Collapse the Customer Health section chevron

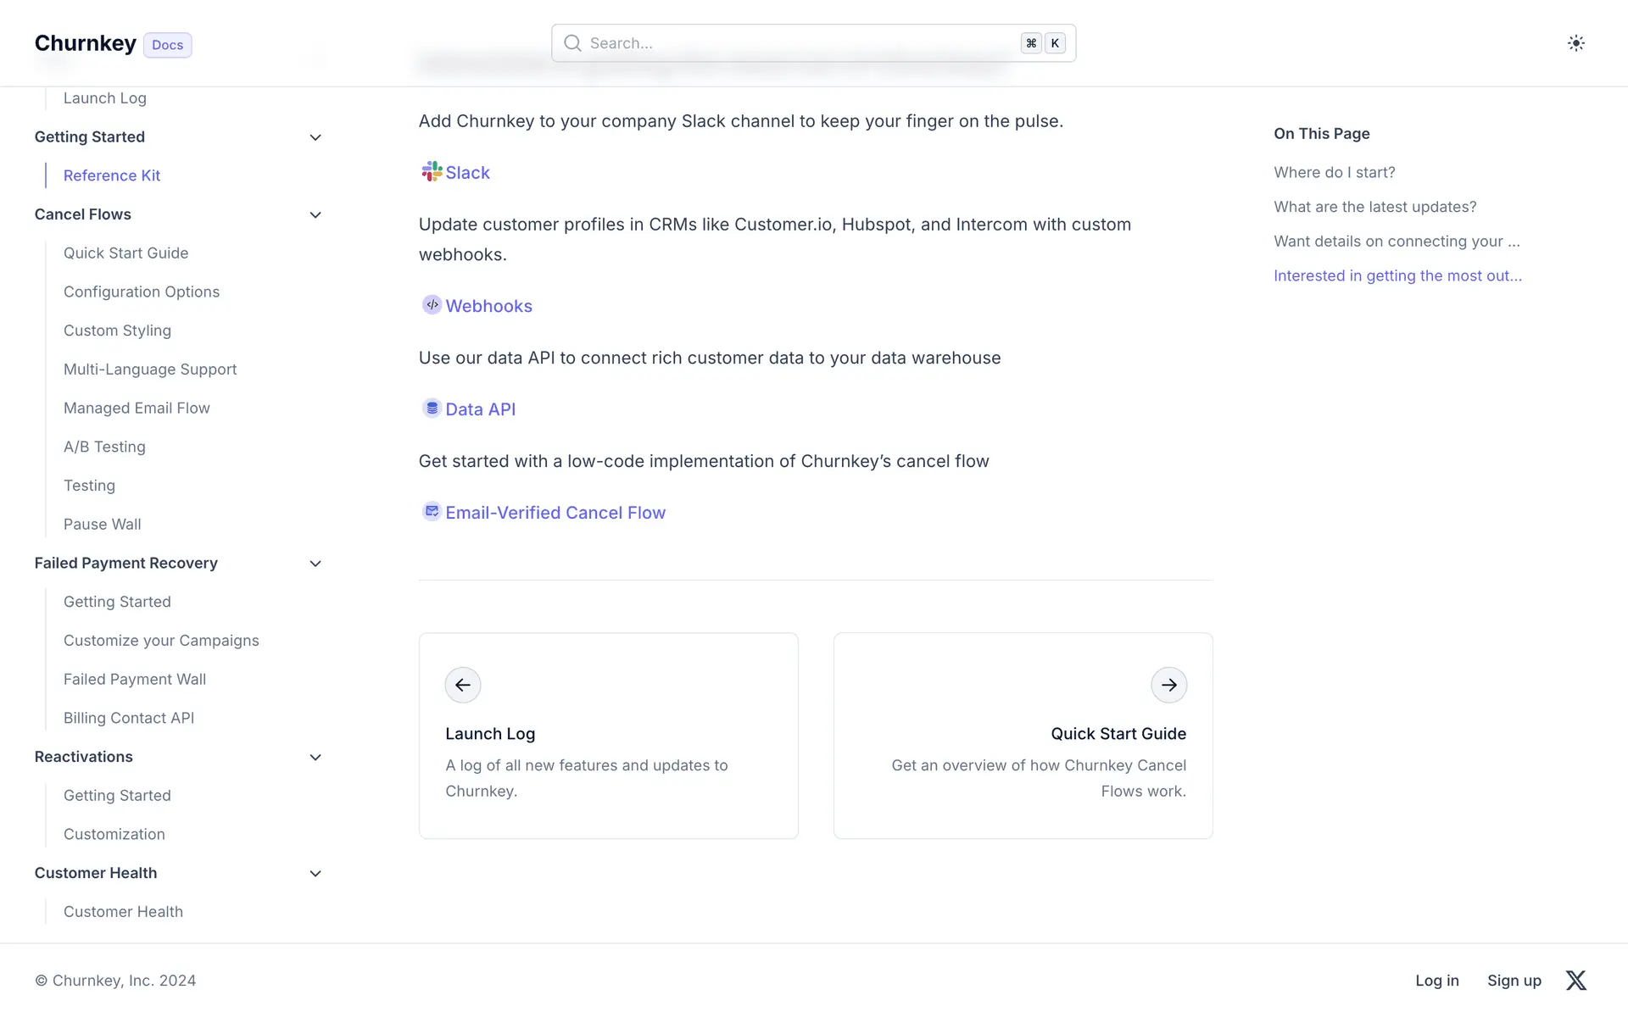(315, 874)
